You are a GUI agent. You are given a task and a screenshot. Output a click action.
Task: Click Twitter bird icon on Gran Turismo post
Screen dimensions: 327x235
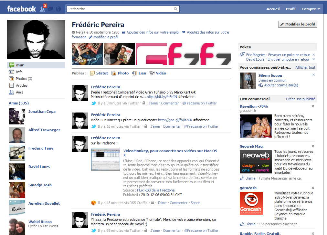point(94,103)
